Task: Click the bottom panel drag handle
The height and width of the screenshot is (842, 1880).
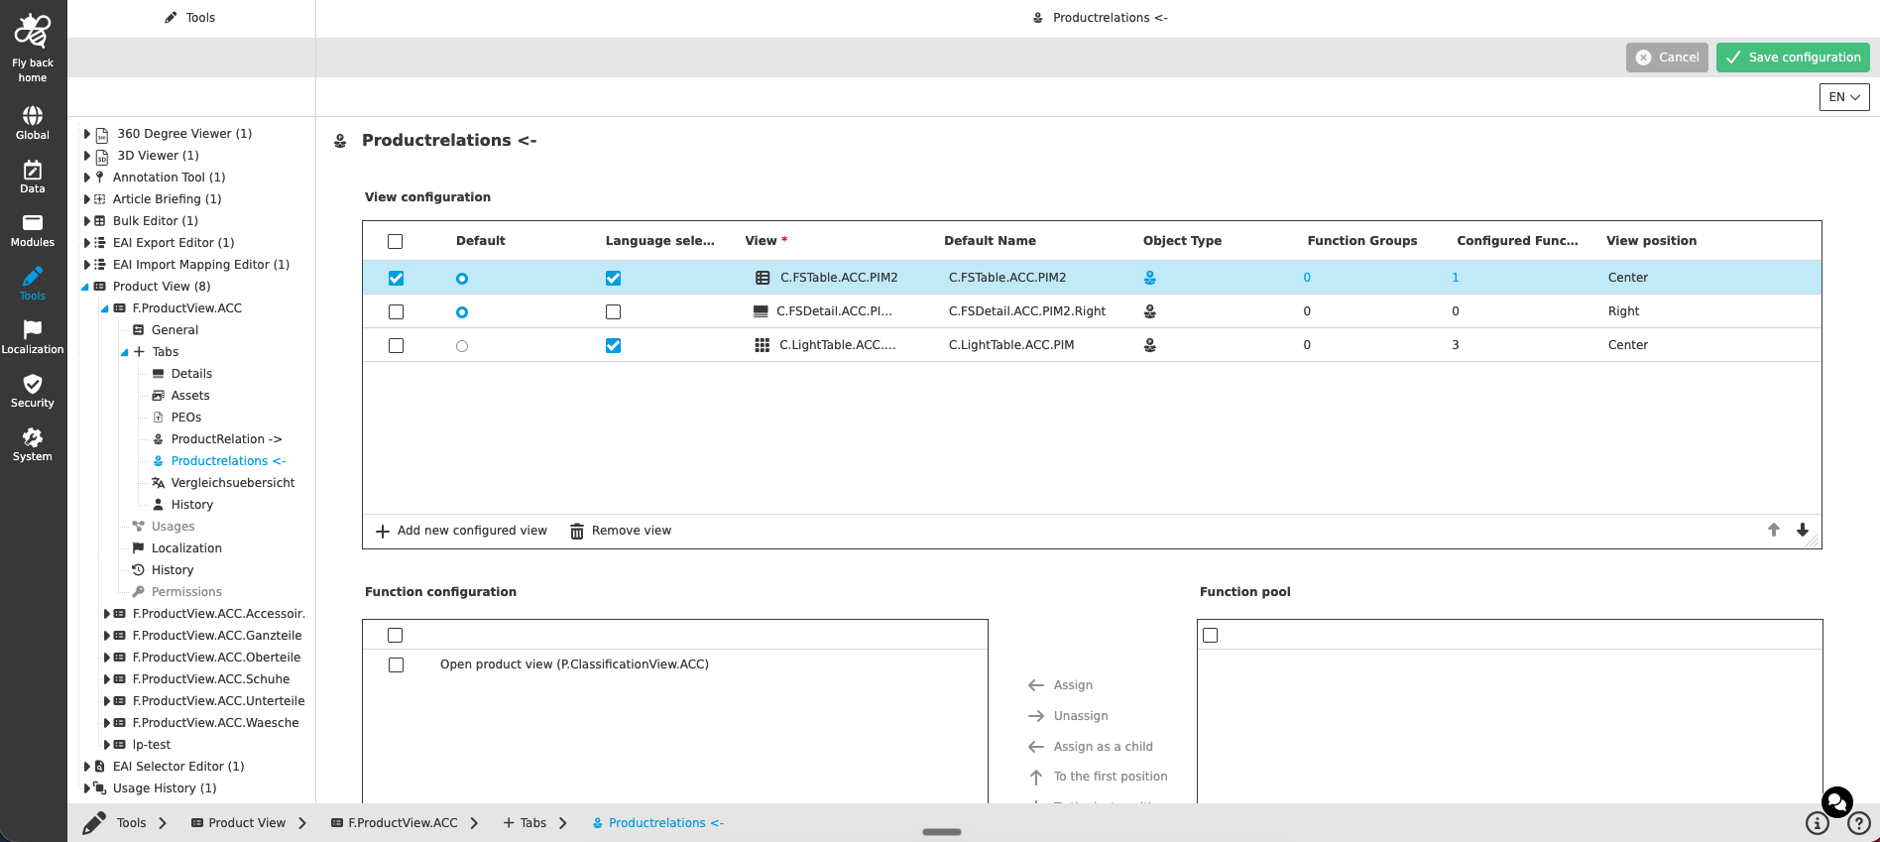Action: click(942, 832)
